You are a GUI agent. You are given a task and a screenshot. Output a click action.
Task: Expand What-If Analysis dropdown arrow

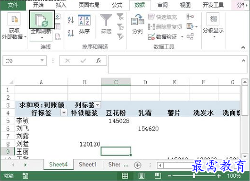(x=196, y=27)
